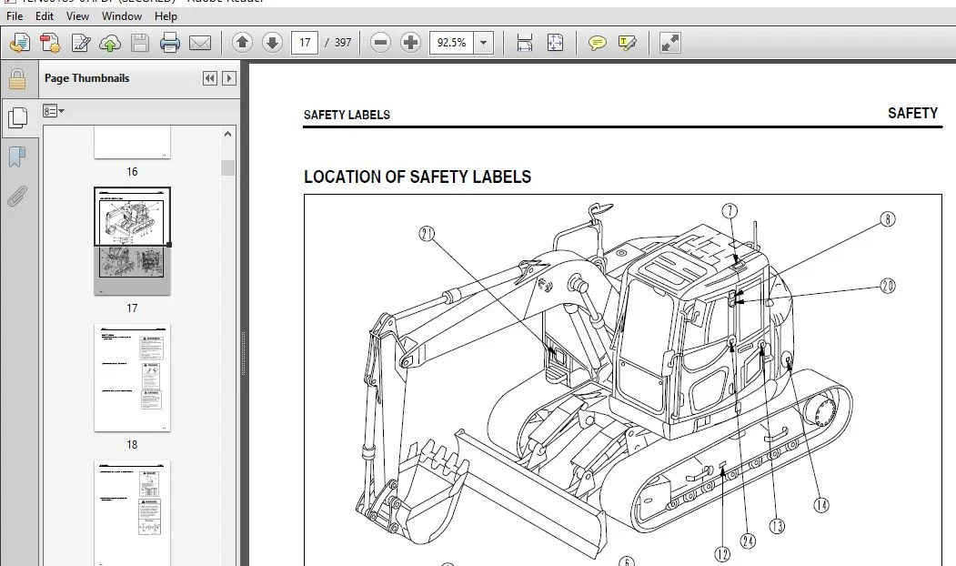Viewport: 956px width, 566px height.
Task: Expand the thumbnails pane right arrow
Action: [229, 78]
